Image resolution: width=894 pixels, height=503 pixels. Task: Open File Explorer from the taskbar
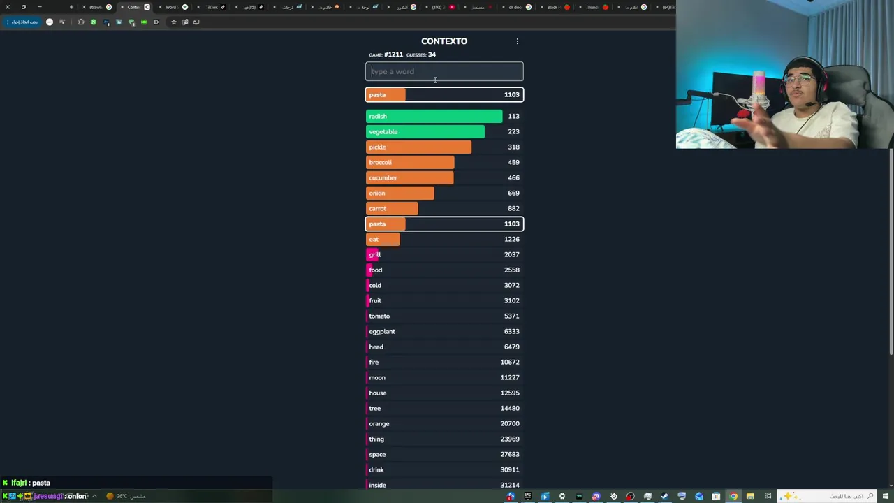tap(750, 496)
